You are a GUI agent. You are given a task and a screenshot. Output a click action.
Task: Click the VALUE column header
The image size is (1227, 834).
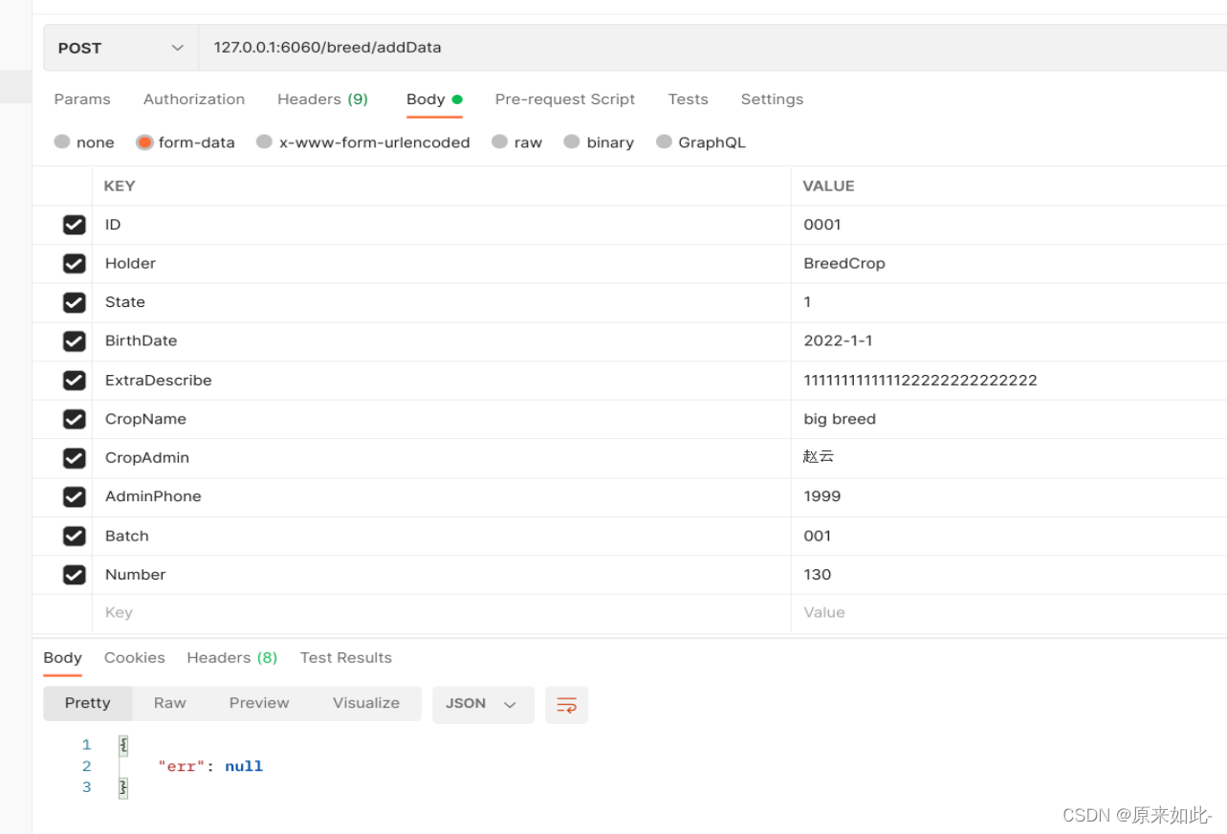pos(828,187)
